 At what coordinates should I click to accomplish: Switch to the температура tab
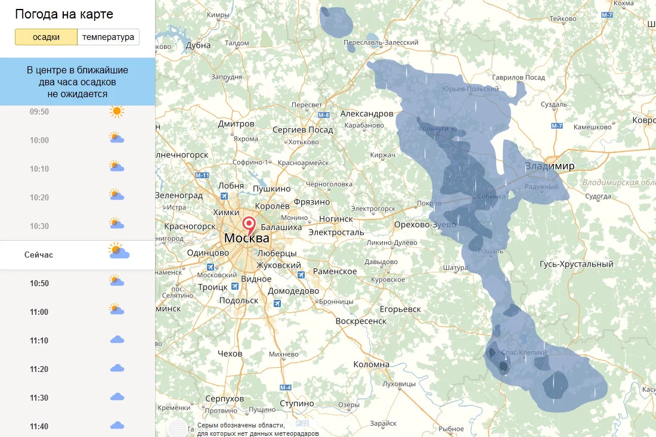(x=109, y=37)
